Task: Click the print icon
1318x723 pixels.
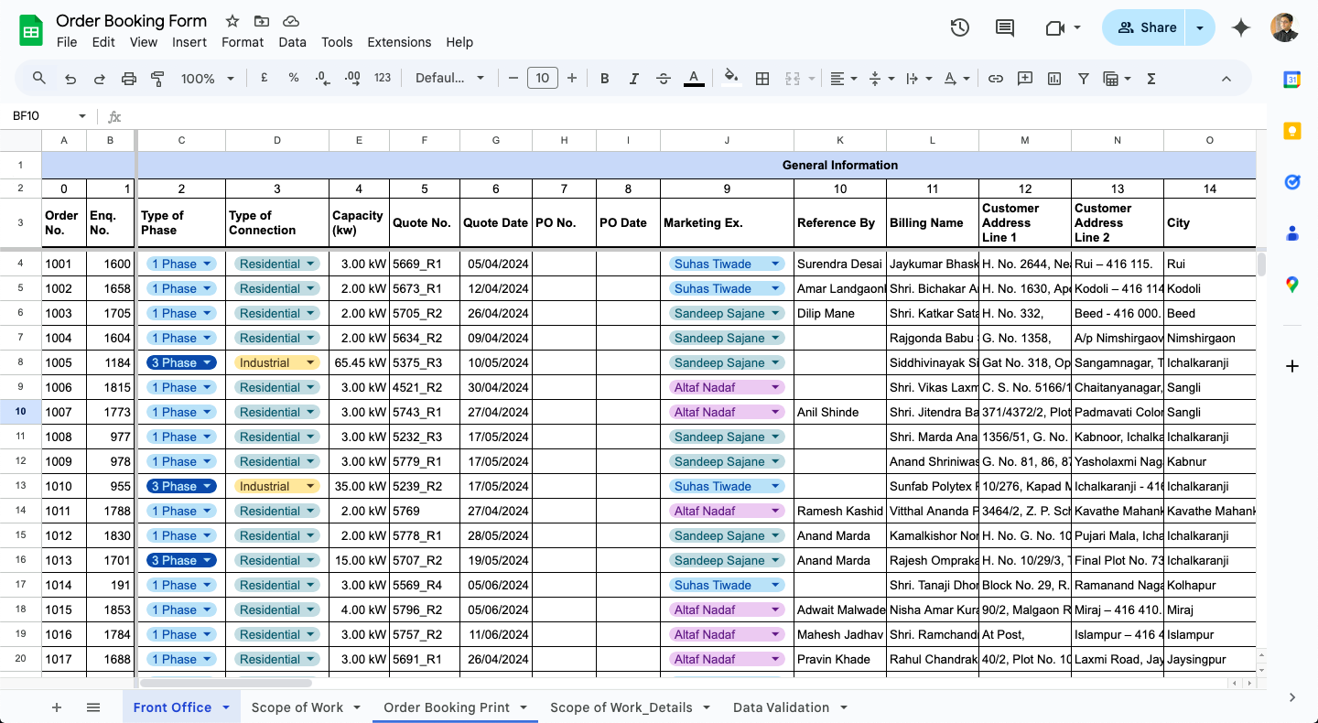Action: (129, 79)
